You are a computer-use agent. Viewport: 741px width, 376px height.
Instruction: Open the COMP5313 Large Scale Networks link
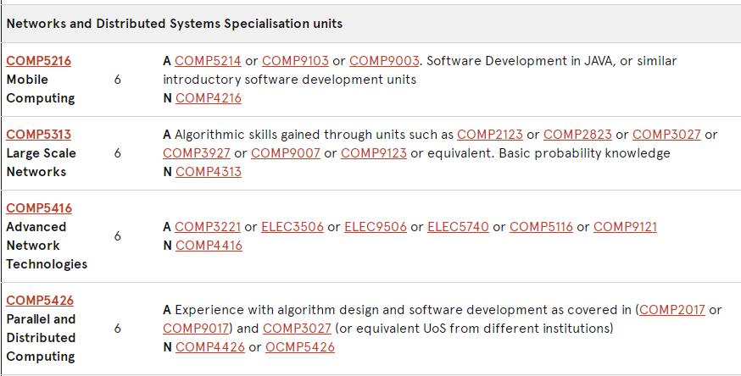(x=38, y=135)
